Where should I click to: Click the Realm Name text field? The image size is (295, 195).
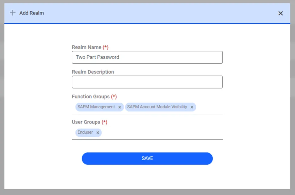(147, 57)
